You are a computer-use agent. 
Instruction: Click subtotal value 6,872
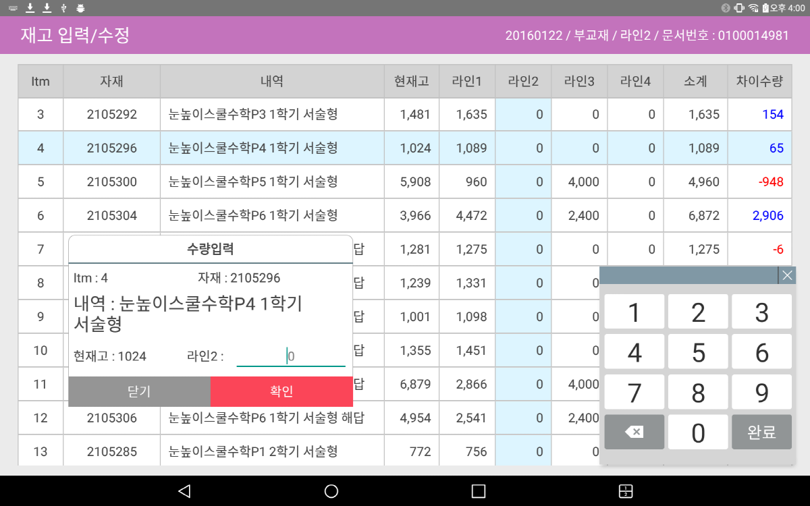tap(704, 216)
